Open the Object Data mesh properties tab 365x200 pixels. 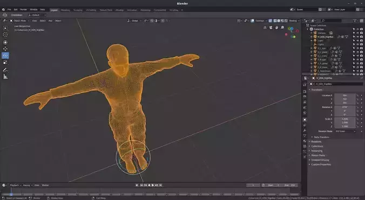tap(305, 136)
